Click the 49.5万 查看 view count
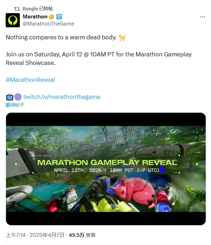 [x=82, y=235]
